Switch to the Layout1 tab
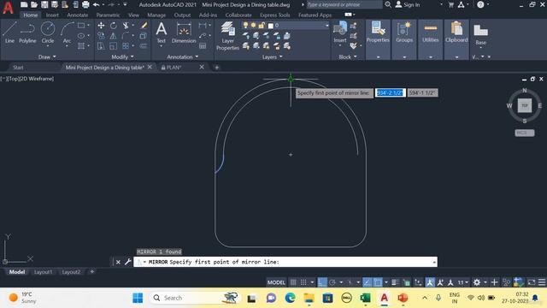The width and height of the screenshot is (547, 308). (x=43, y=272)
